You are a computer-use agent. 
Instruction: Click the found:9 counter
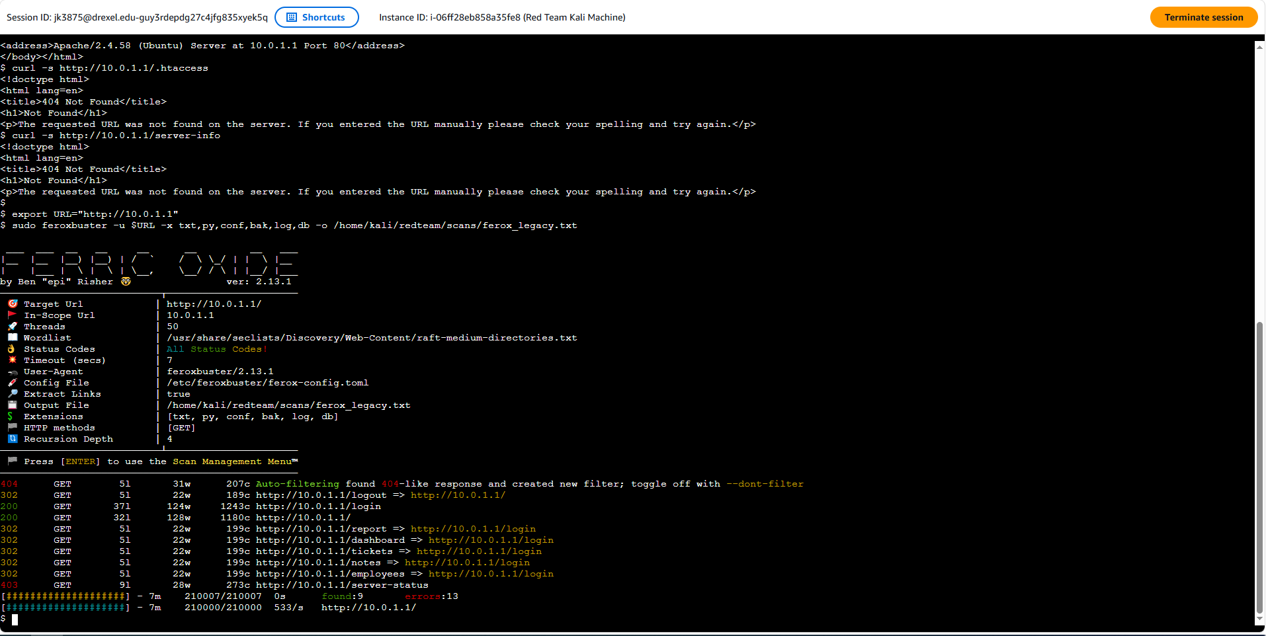click(x=342, y=596)
